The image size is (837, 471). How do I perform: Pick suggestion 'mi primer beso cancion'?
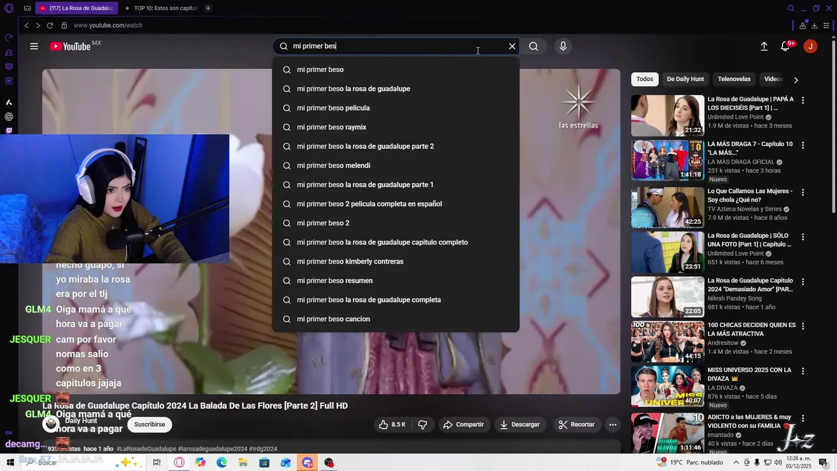[396, 319]
